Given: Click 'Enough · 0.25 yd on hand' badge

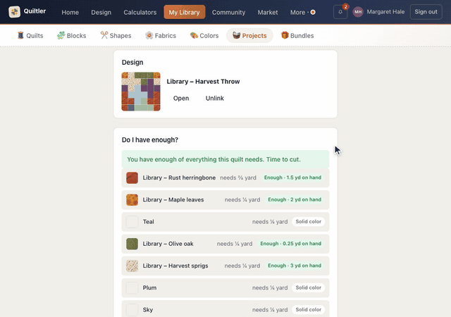Looking at the screenshot, I should coord(290,244).
